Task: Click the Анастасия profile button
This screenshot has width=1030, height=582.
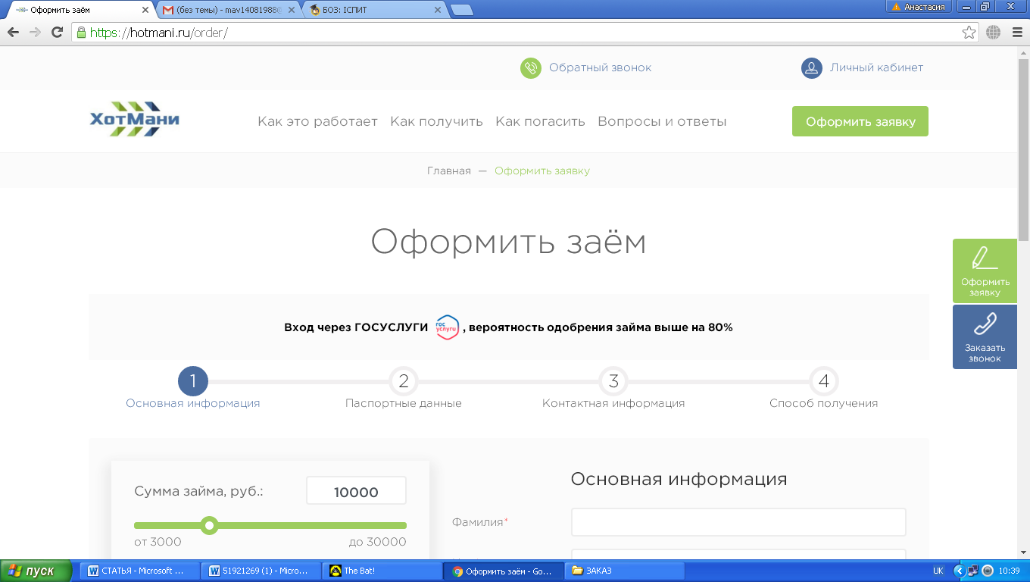Action: point(919,7)
